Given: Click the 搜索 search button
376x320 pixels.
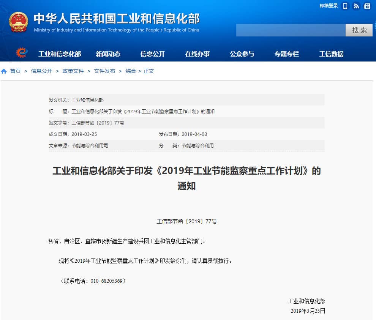Looking at the screenshot, I should [359, 30].
